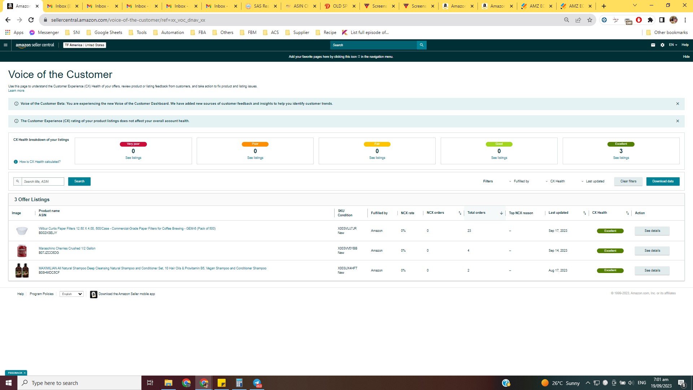Screen dimensions: 693x390
Task: Open Calculator from the taskbar
Action: pyautogui.click(x=239, y=383)
